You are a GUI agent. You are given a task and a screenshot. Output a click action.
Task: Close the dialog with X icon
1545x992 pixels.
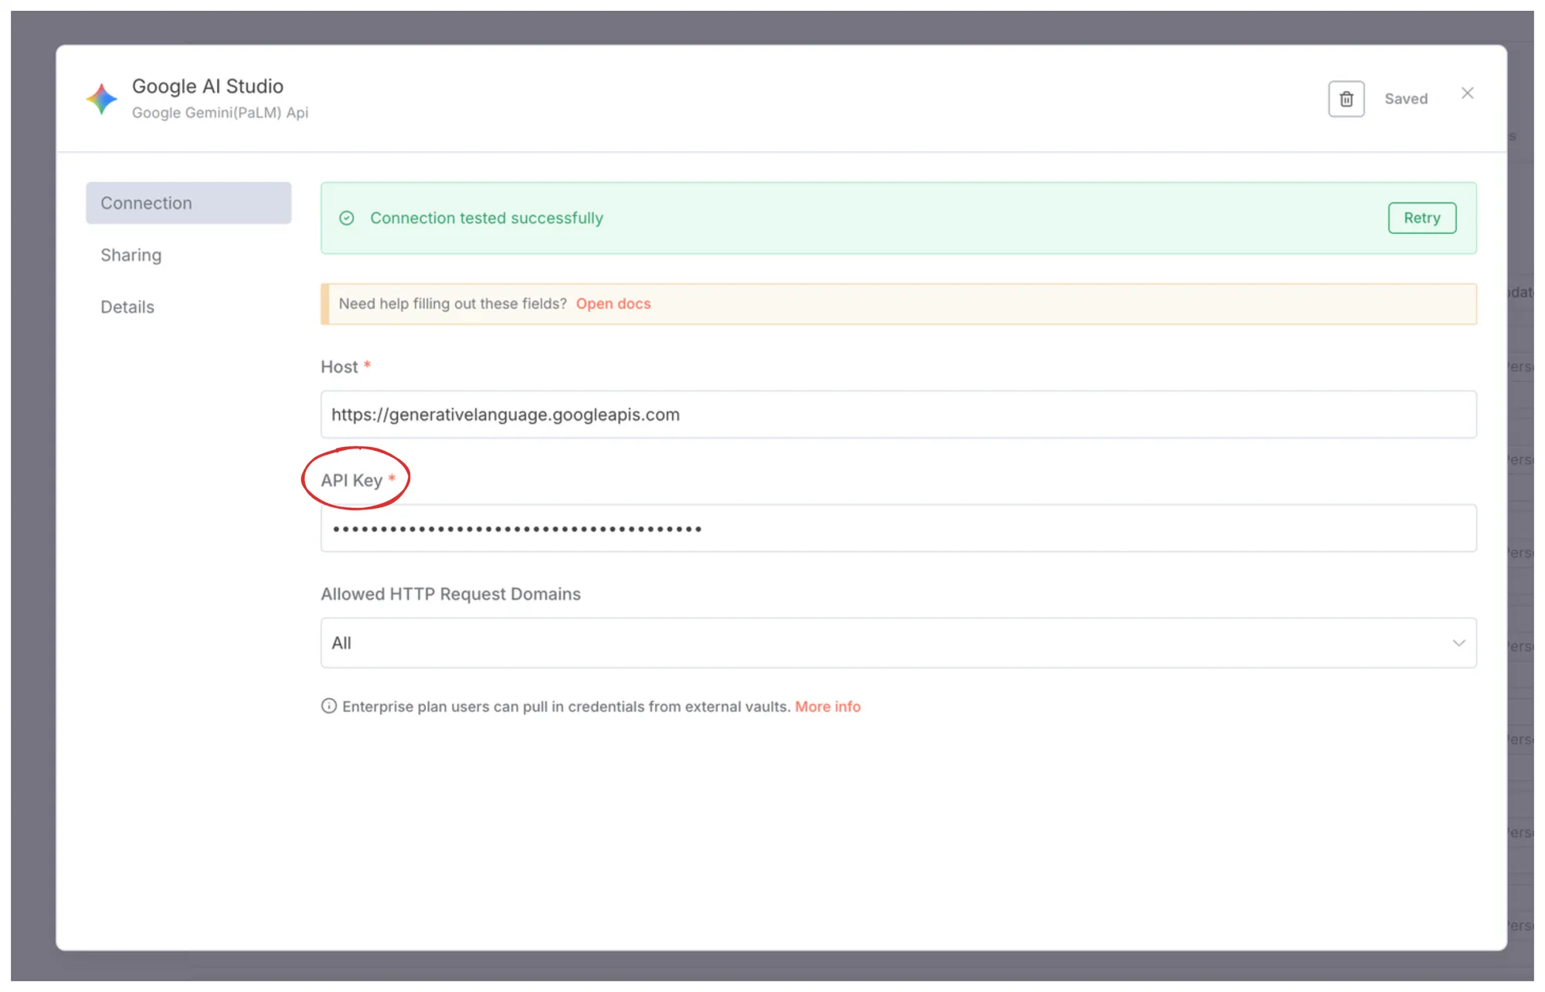click(1467, 93)
